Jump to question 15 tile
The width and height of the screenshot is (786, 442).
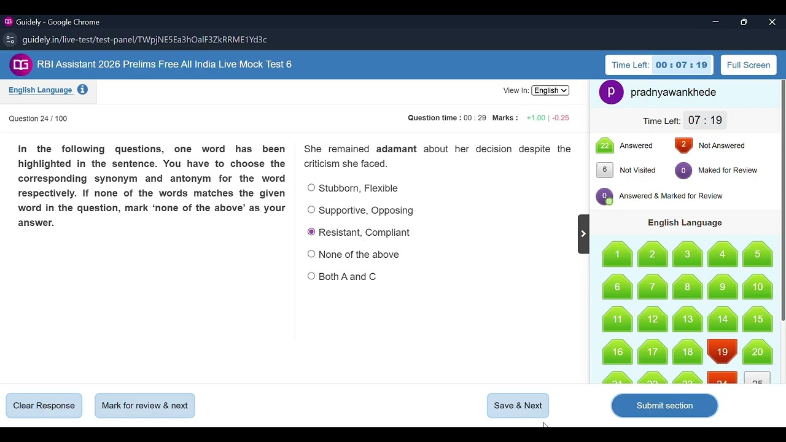[x=757, y=319]
